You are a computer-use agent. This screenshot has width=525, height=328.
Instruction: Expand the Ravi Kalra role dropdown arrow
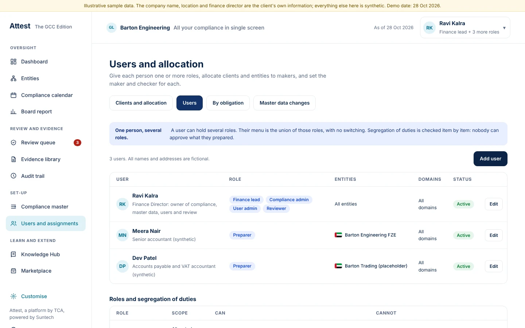click(x=504, y=28)
